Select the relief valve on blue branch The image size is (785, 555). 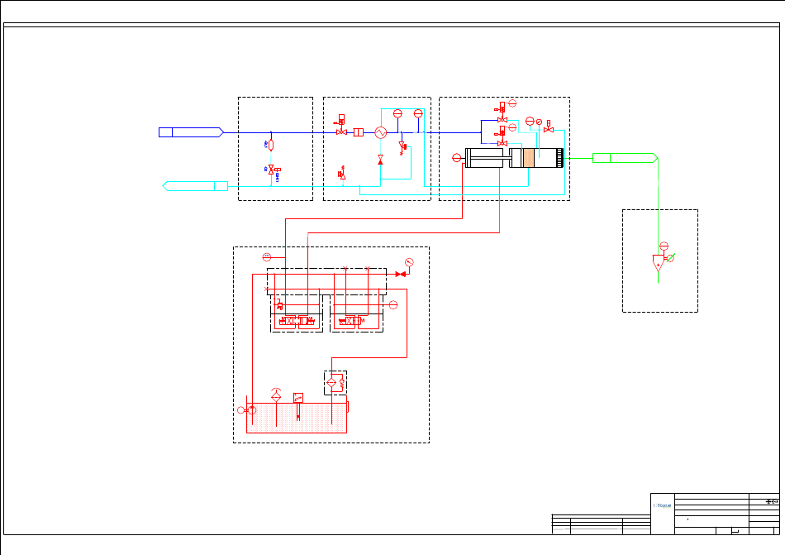(402, 148)
